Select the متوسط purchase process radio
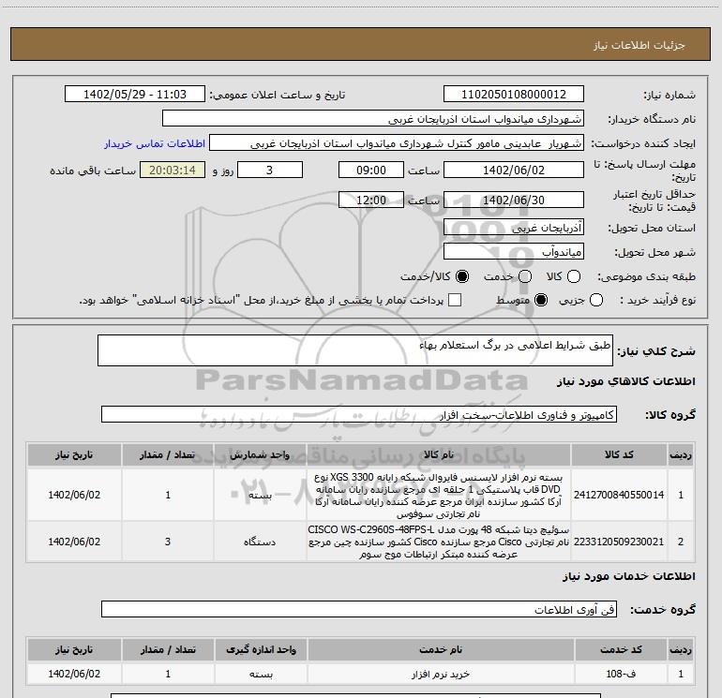The image size is (722, 698). tap(540, 300)
